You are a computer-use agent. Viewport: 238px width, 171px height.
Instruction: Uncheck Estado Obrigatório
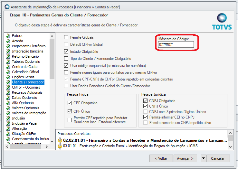(66, 52)
